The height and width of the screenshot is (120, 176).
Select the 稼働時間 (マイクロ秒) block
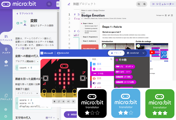126,82
